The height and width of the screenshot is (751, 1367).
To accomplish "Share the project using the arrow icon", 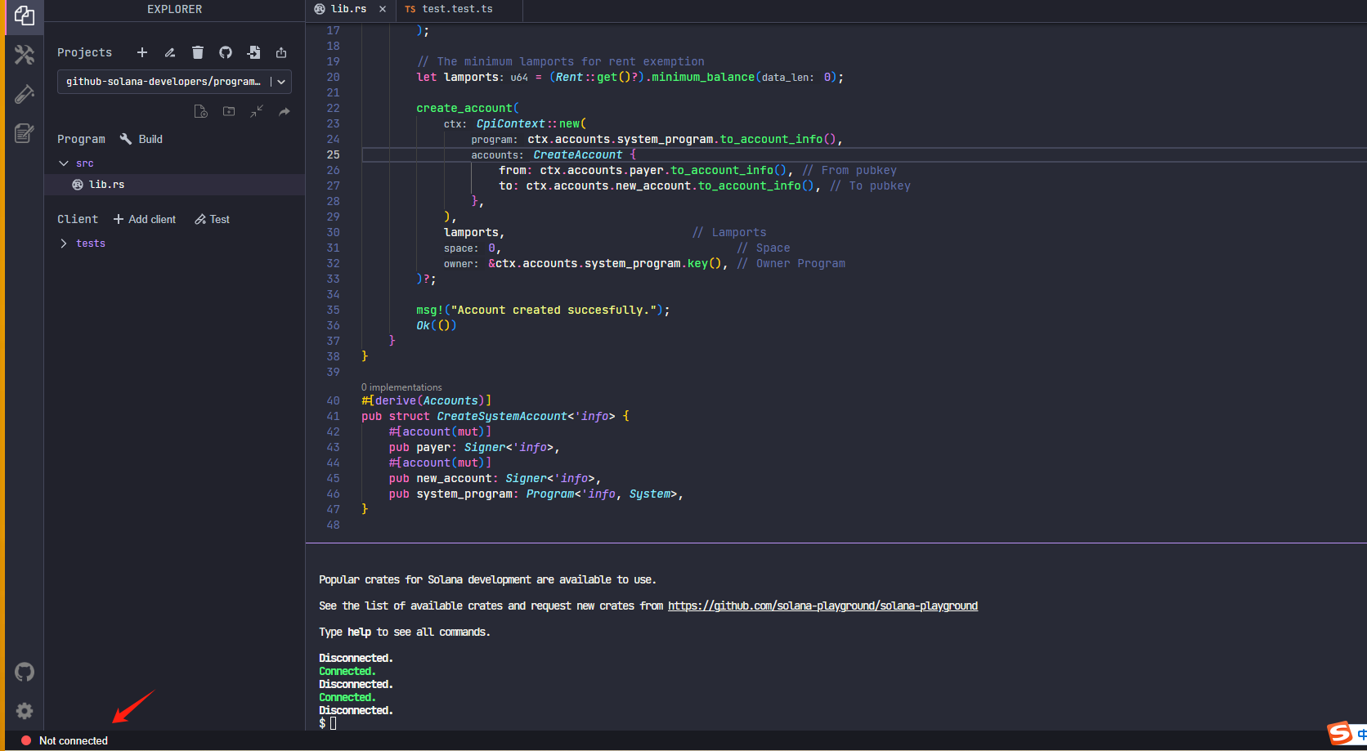I will 285,111.
